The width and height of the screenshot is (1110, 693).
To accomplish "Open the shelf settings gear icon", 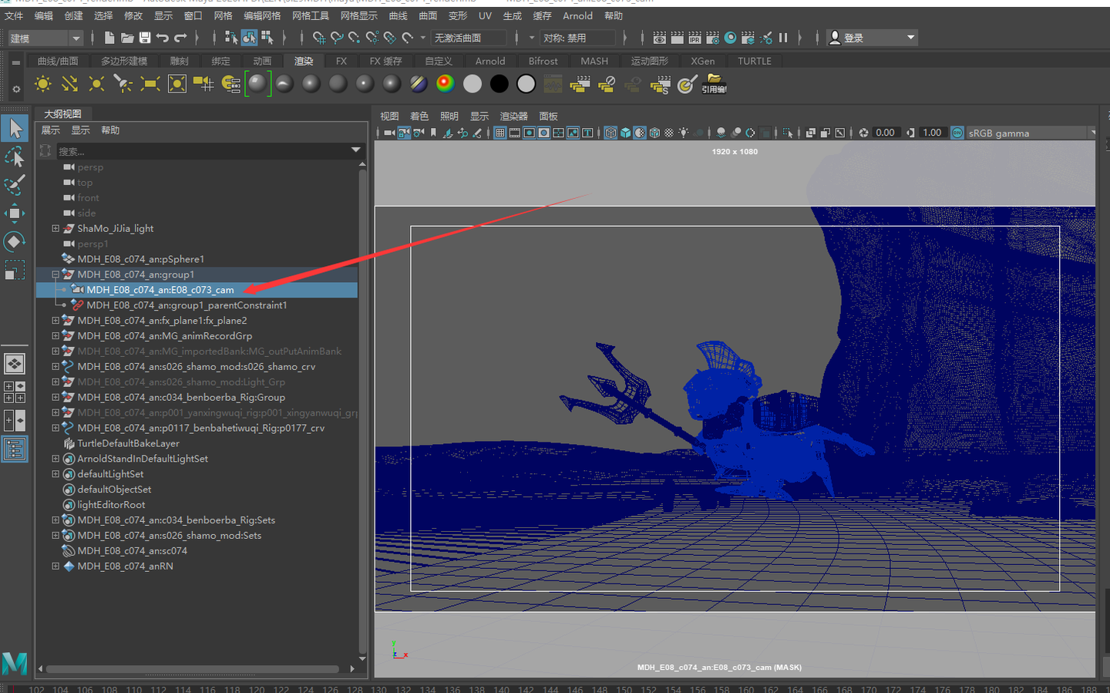I will click(x=15, y=89).
